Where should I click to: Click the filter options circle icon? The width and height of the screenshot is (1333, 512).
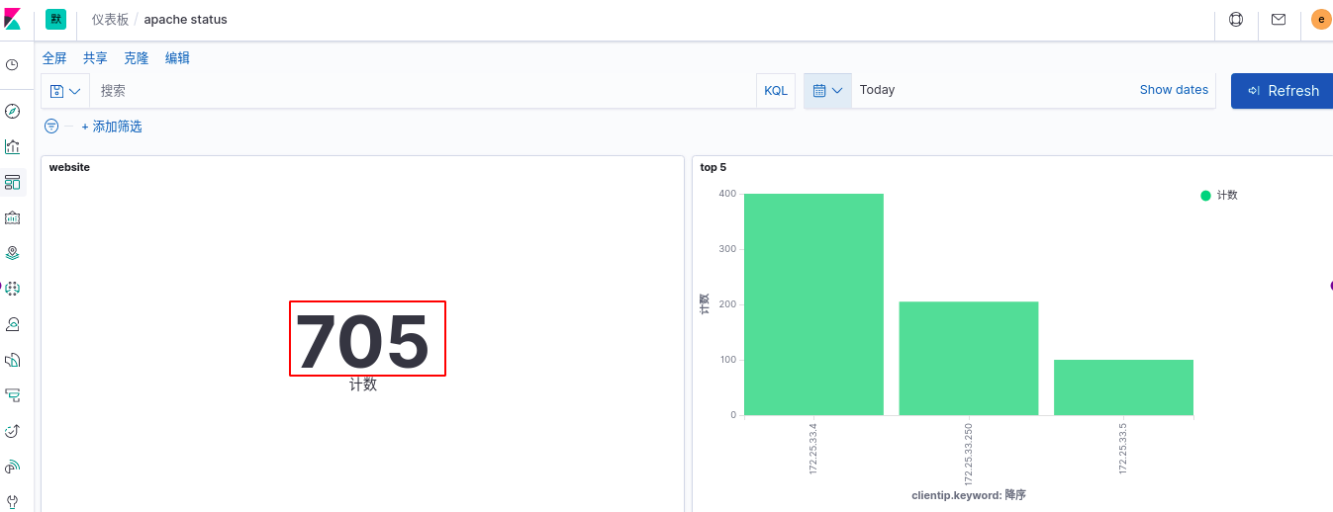[51, 127]
